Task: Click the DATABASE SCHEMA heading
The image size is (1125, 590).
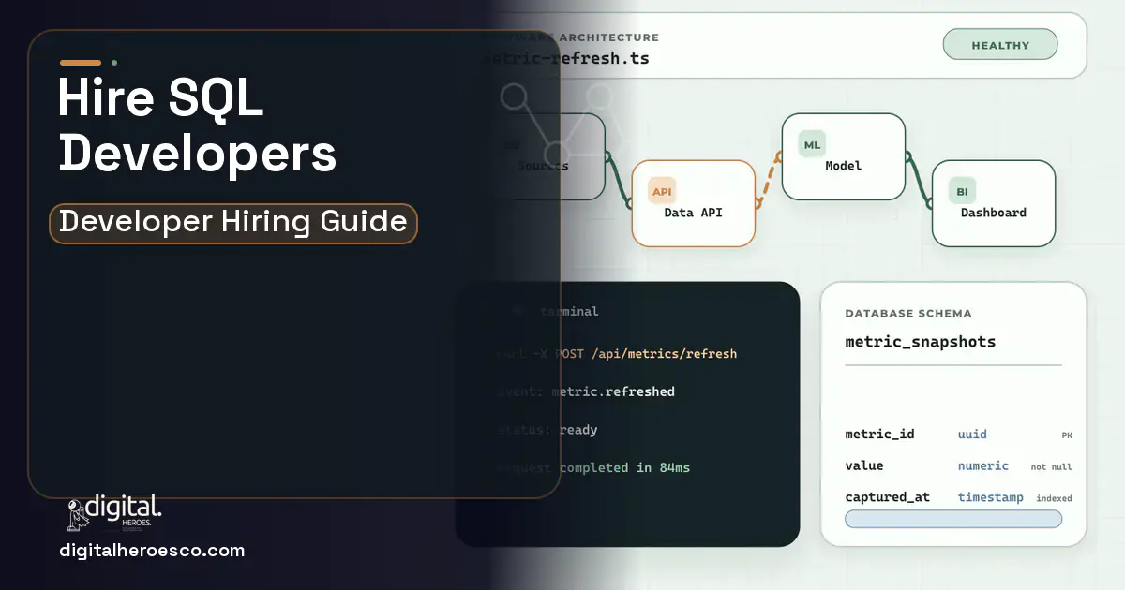Action: coord(908,314)
